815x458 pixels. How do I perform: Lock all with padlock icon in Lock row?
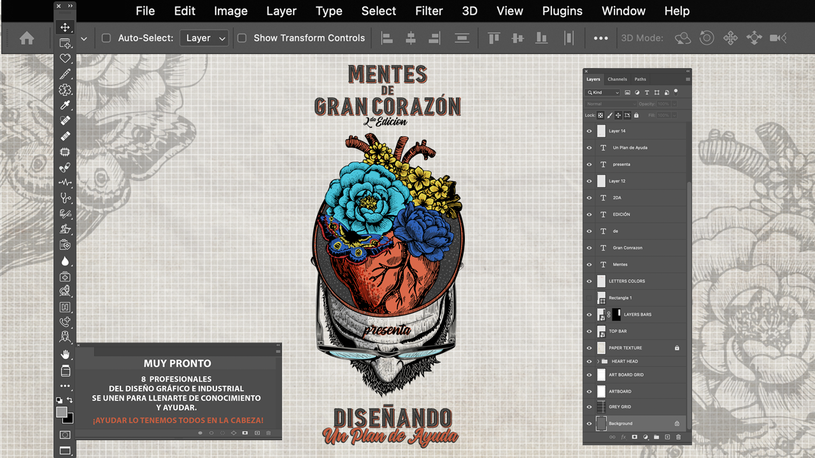[x=636, y=115]
